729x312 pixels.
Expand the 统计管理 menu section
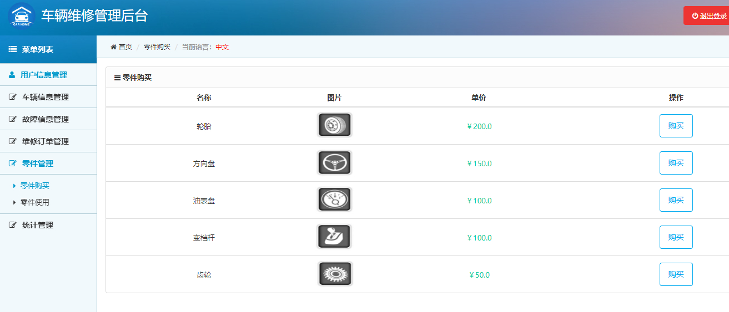38,225
